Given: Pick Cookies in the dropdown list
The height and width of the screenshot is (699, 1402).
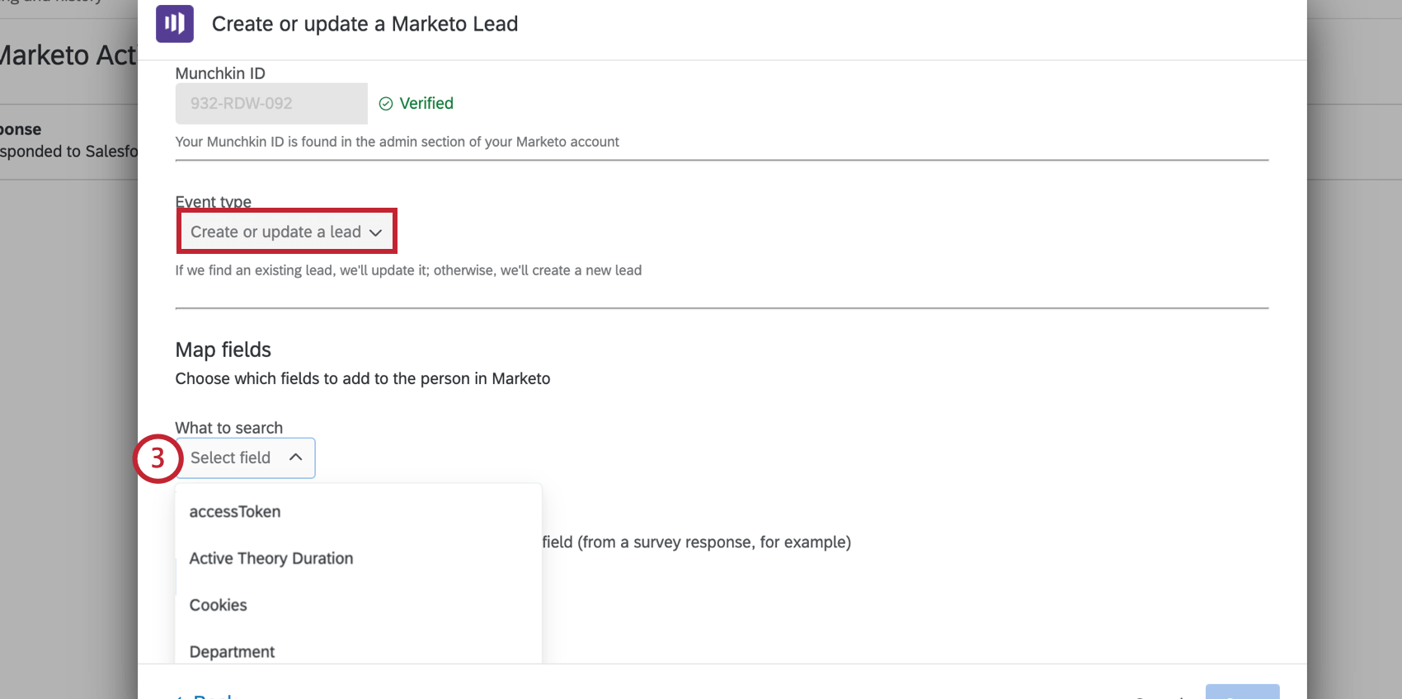Looking at the screenshot, I should point(219,605).
